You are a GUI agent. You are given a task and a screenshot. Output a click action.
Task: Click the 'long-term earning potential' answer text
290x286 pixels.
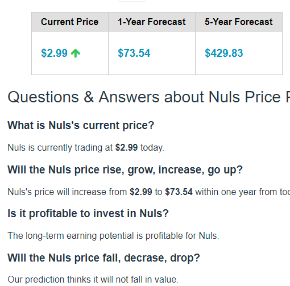pos(113,236)
